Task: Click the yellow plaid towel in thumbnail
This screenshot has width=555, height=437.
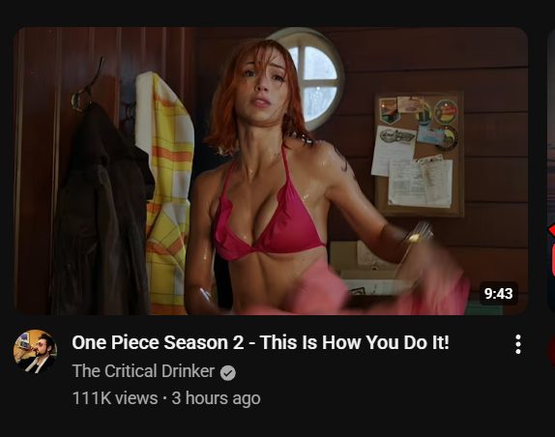Action: click(x=165, y=192)
